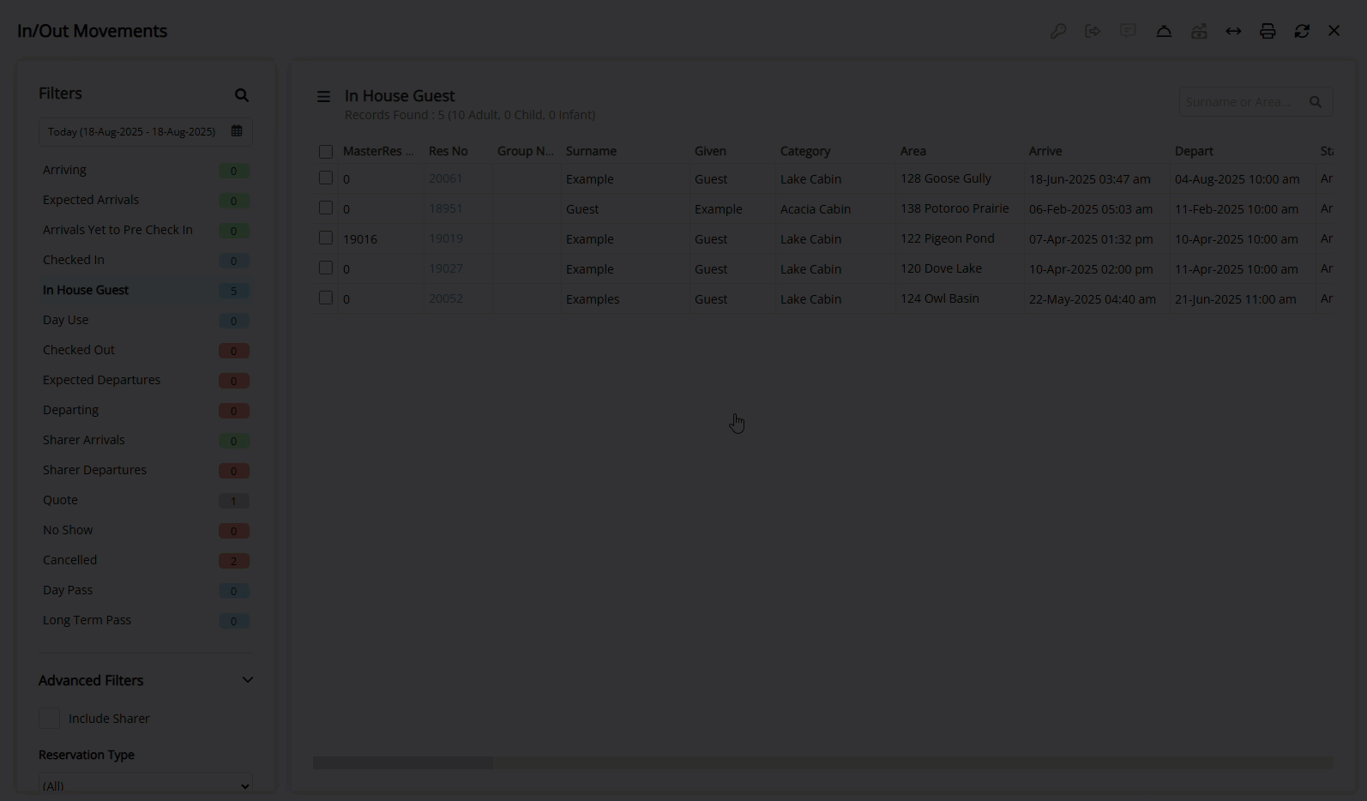
Task: Open the hamburger menu beside In House Guest
Action: (323, 97)
